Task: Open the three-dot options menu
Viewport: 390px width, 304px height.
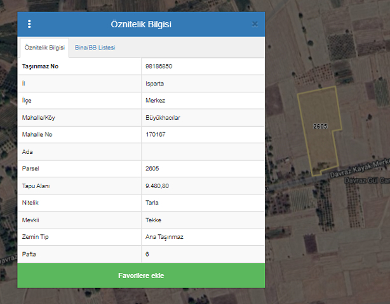Action: 29,24
